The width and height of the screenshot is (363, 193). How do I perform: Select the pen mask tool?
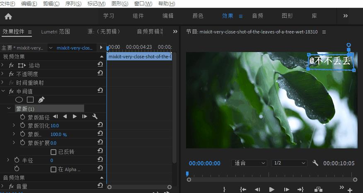point(41,100)
